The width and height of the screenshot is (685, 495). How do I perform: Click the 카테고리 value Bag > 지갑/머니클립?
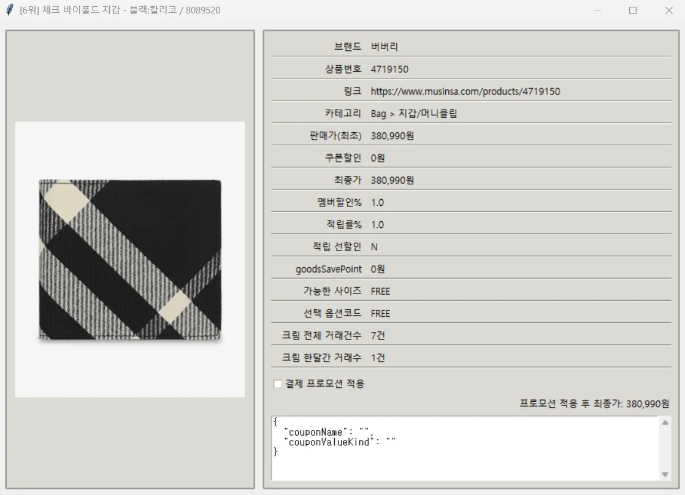(x=415, y=113)
